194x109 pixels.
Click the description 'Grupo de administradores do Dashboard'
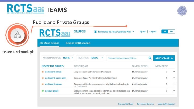pyautogui.click(x=92, y=72)
